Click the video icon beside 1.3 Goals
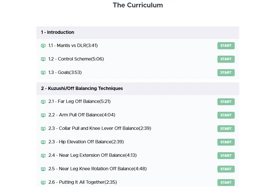This screenshot has height=187, width=269. 43,73
